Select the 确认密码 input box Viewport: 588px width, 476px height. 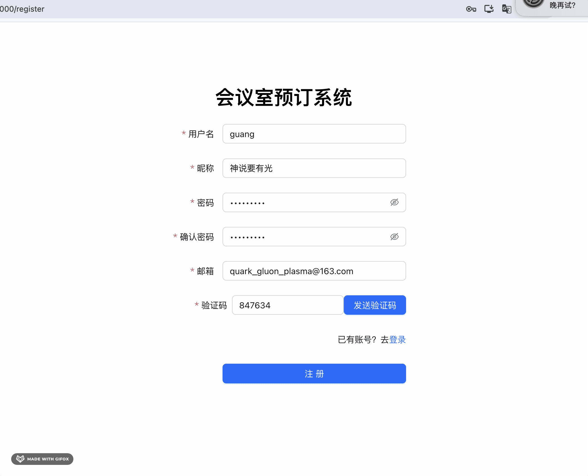coord(306,237)
